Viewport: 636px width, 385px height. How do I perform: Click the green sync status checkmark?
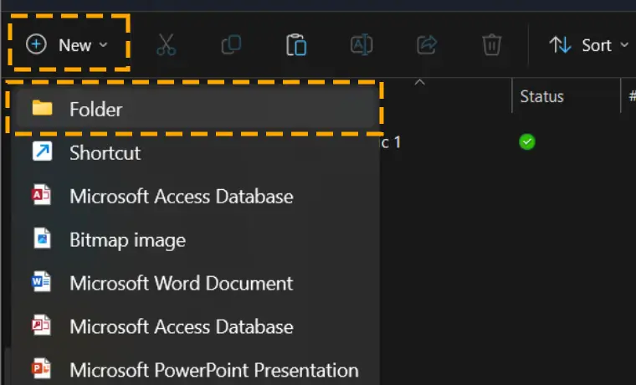(527, 141)
